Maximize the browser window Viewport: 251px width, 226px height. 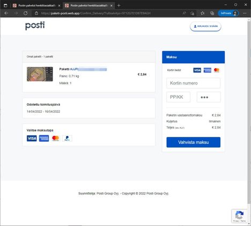coord(235,5)
